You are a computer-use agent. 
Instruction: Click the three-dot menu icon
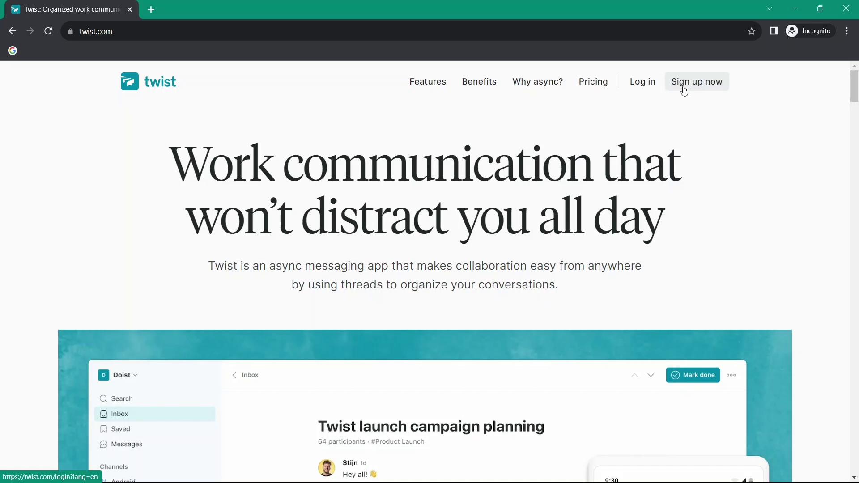point(731,374)
